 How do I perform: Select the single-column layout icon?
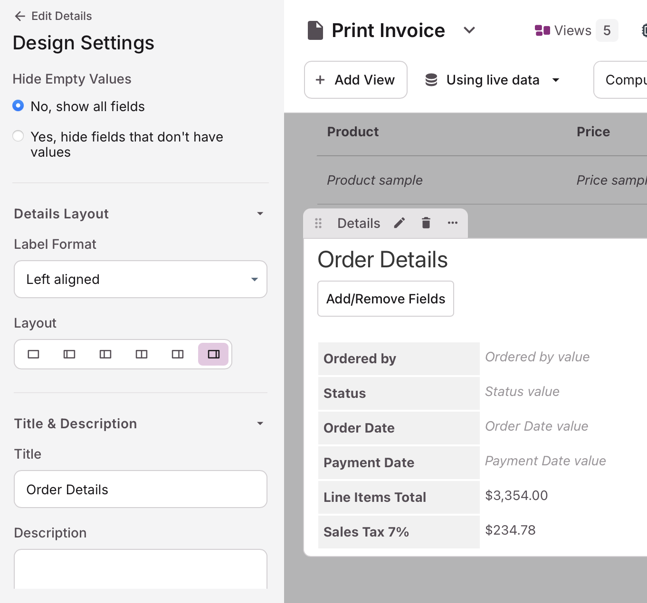pos(33,354)
